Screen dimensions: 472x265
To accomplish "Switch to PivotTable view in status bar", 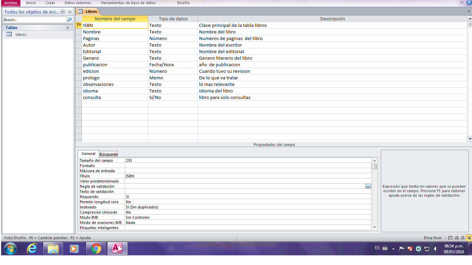I will [456, 238].
